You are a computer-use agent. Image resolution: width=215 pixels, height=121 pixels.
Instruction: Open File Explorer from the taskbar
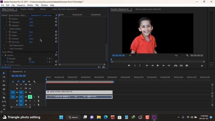coord(99,117)
